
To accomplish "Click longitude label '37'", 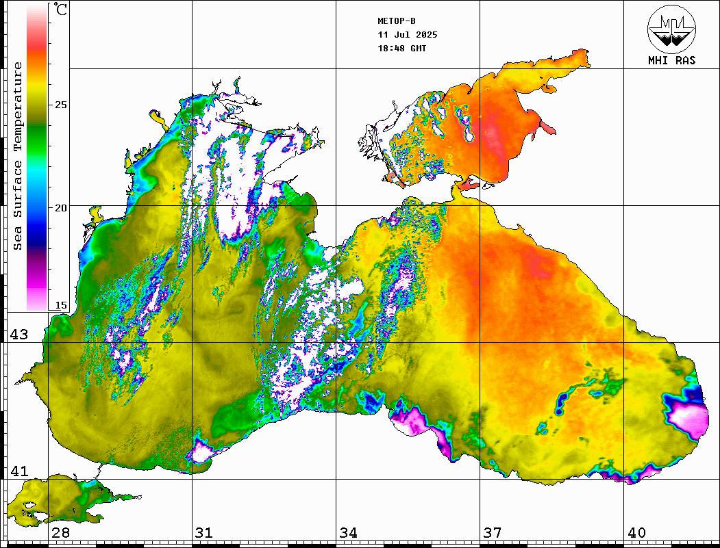I will 493,533.
